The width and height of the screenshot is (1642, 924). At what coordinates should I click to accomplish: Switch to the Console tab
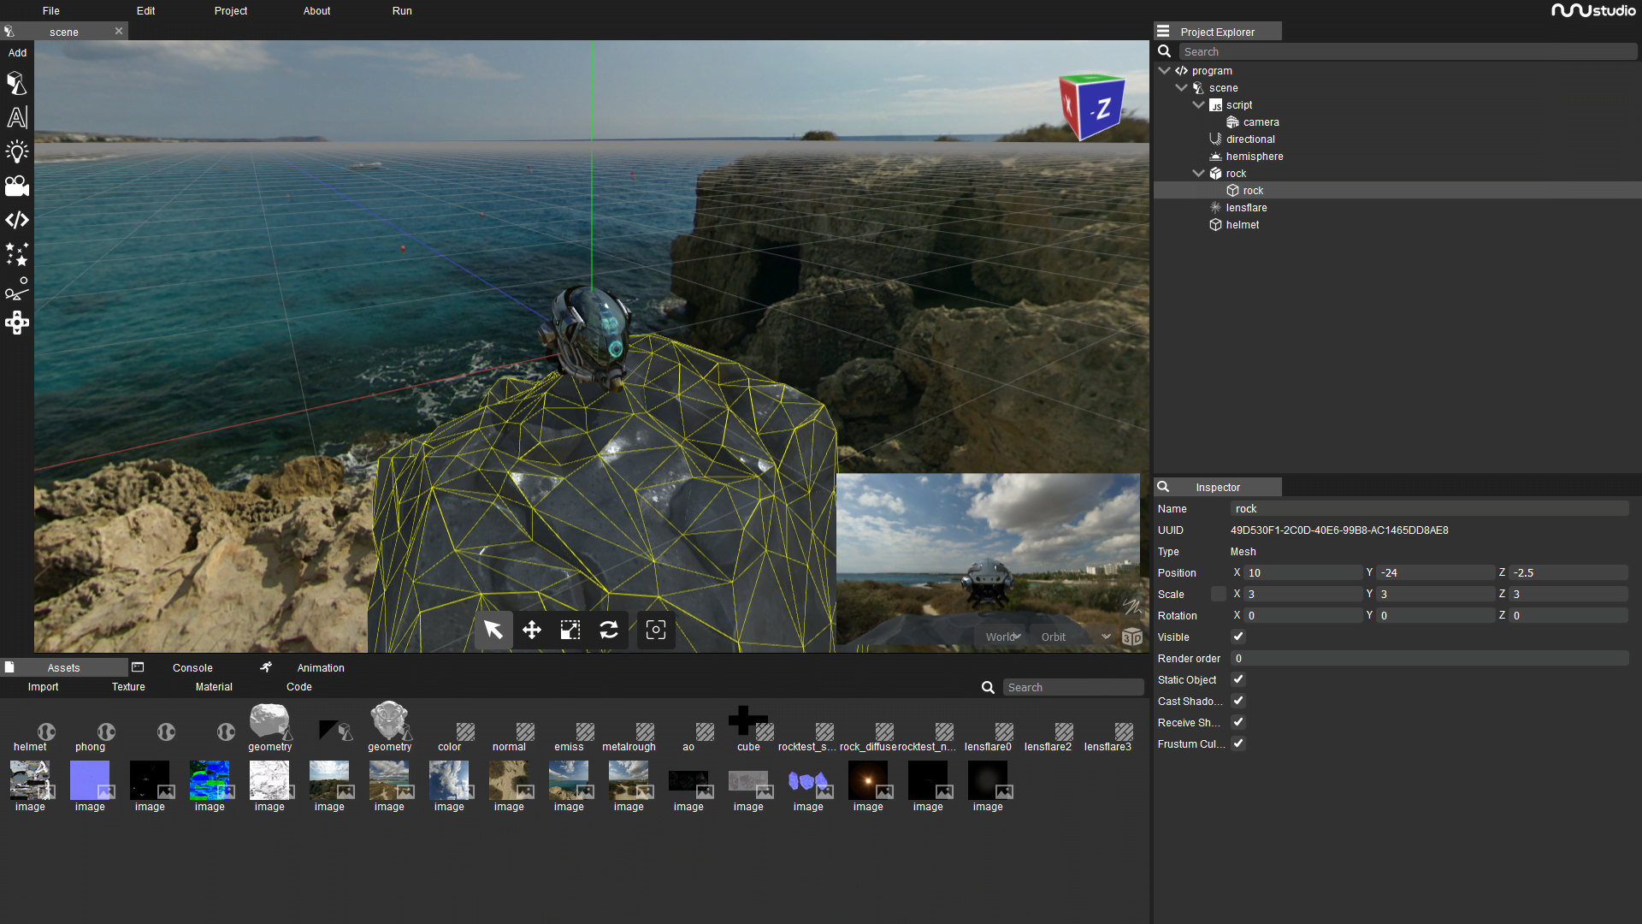click(x=192, y=667)
